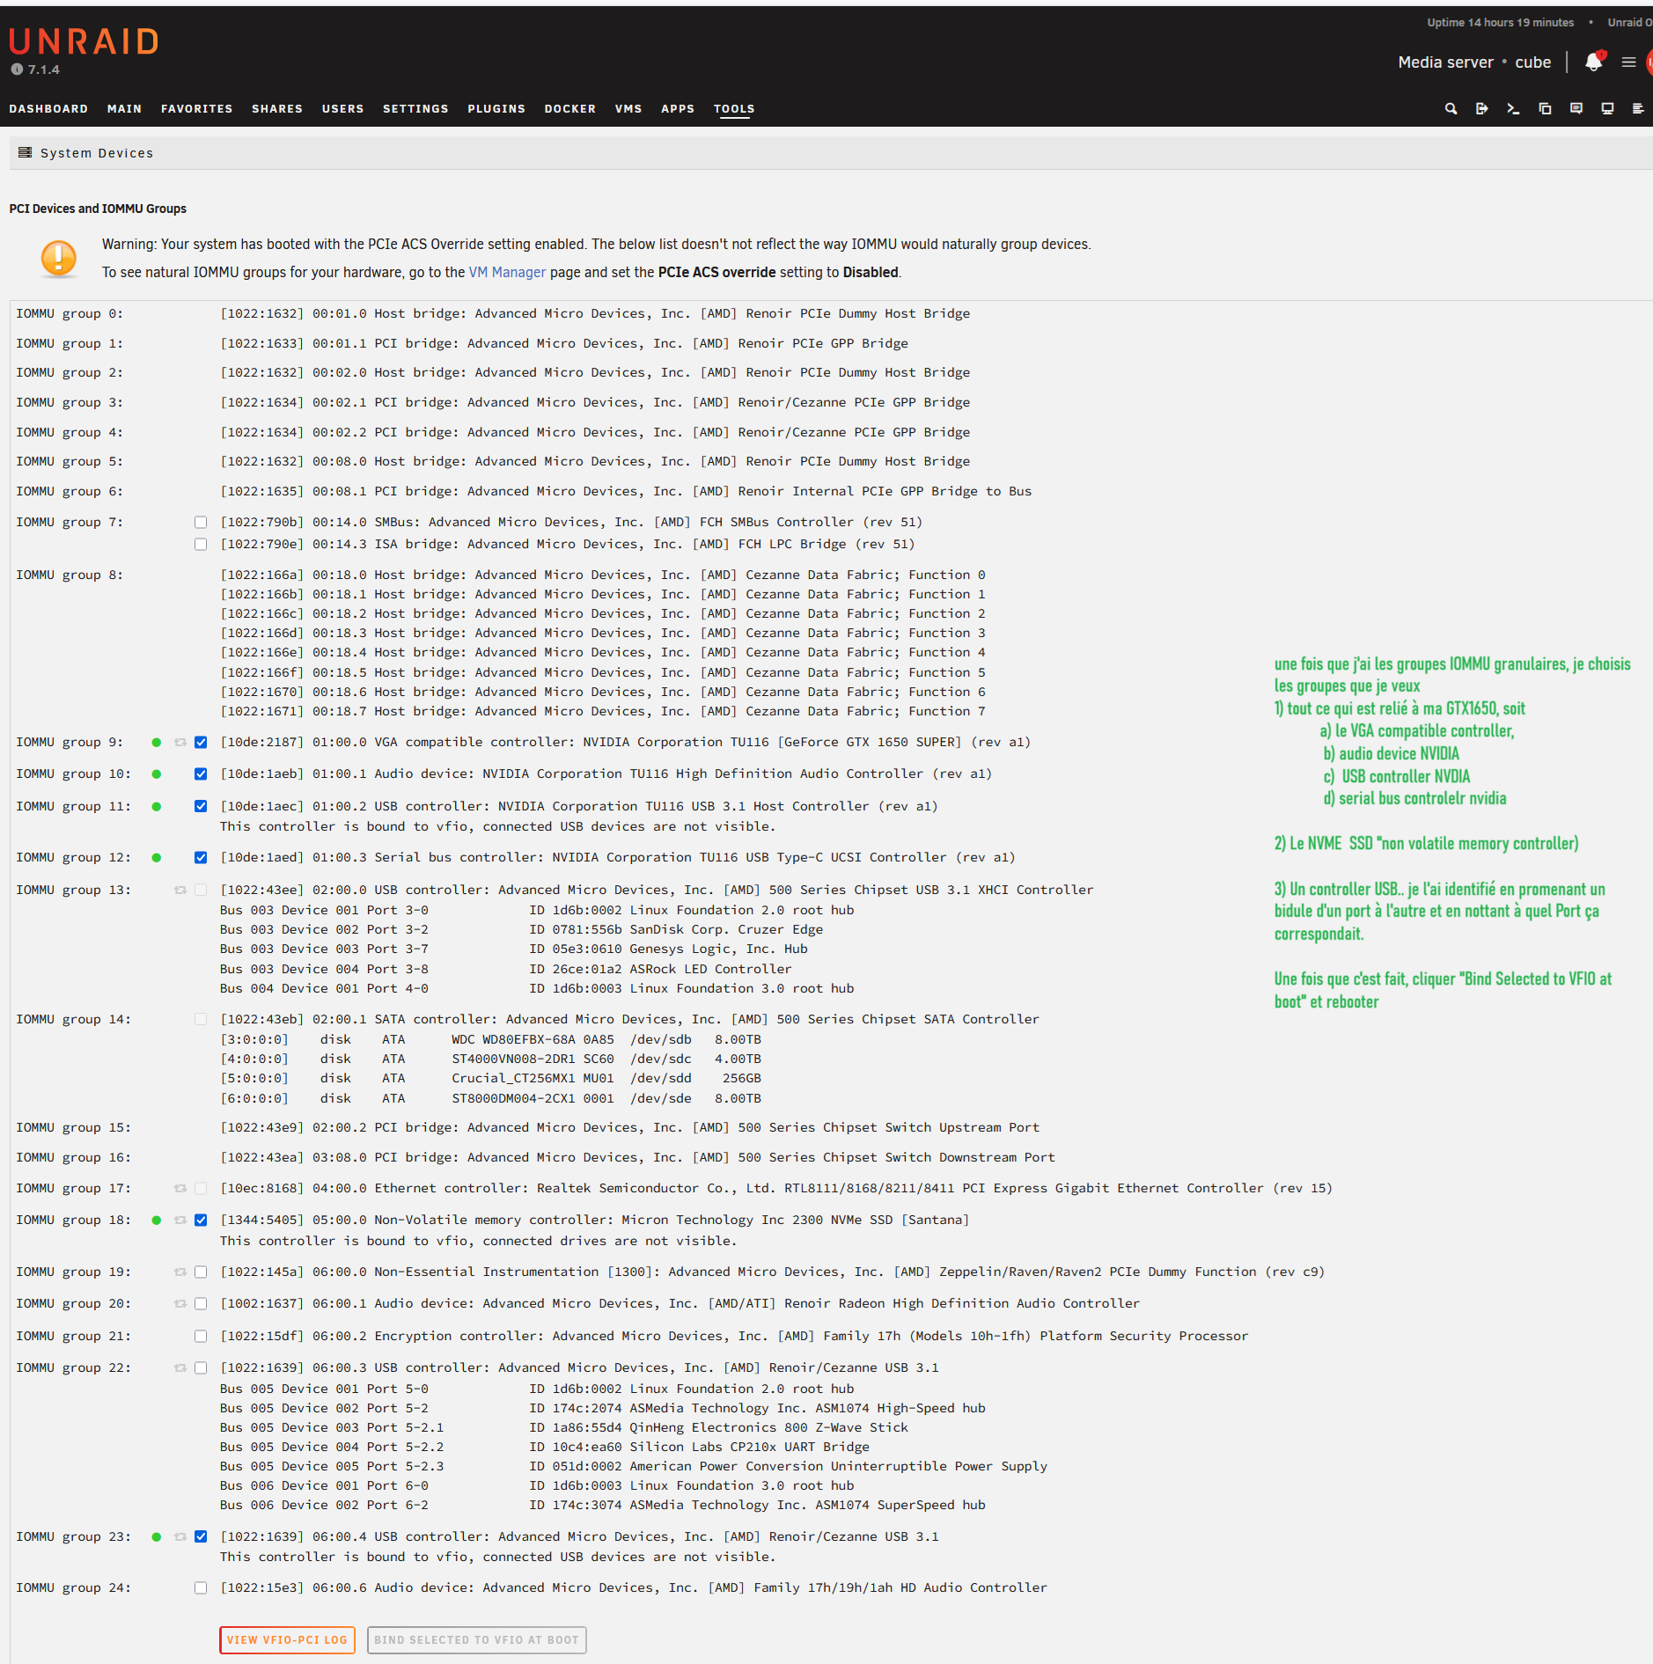1653x1664 pixels.
Task: Expand the hamburger menu in the header
Action: (1628, 62)
